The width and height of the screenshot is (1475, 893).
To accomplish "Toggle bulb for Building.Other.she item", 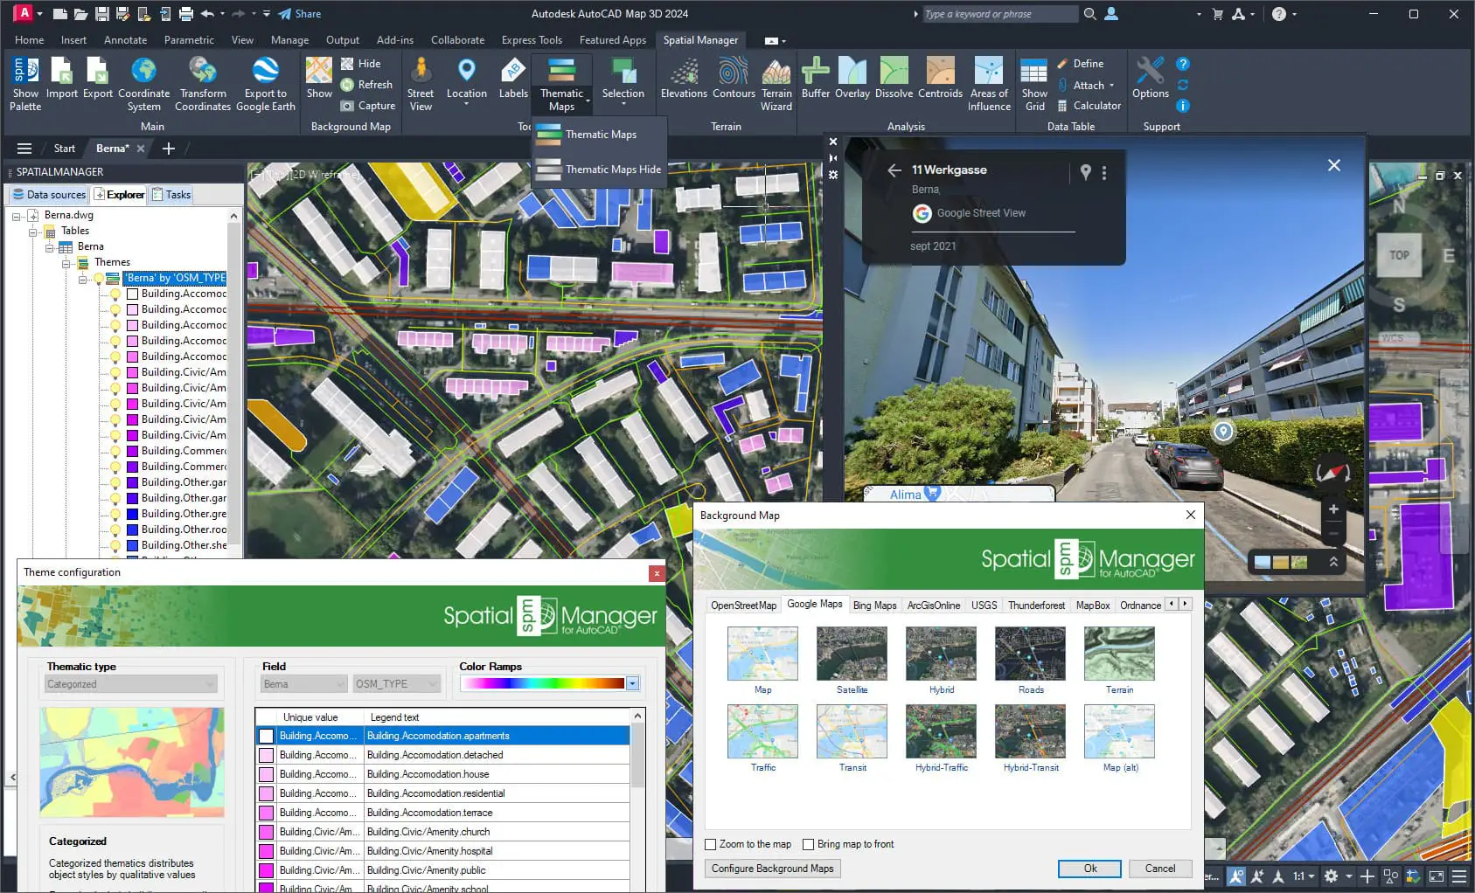I will 115,545.
